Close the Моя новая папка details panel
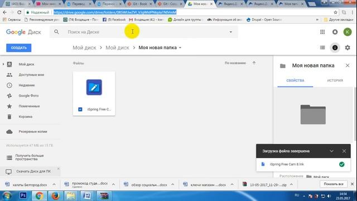357x201 pixels. pos(348,66)
